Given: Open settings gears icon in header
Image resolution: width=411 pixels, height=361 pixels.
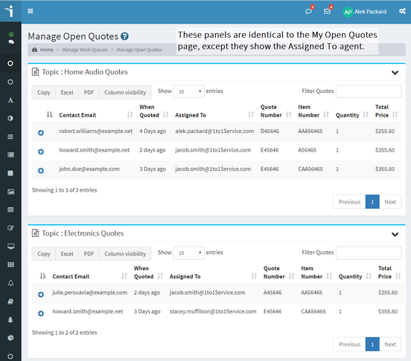Looking at the screenshot, I should pos(402,11).
